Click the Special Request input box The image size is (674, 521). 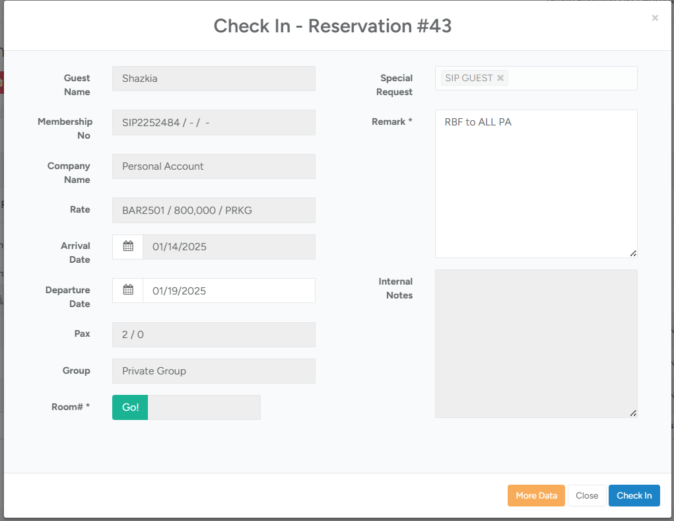click(571, 78)
